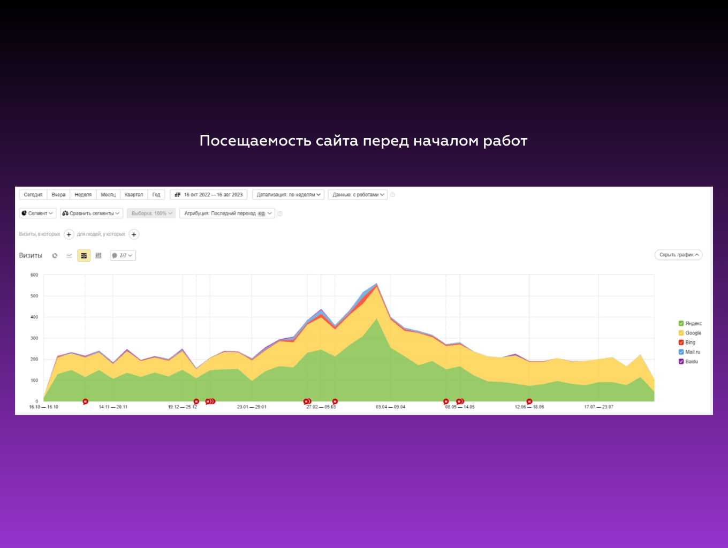Expand the Сегмент dropdown
The width and height of the screenshot is (728, 548).
tap(38, 214)
